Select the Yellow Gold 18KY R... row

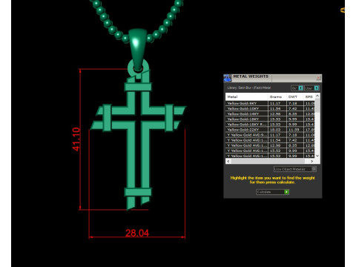(x=270, y=125)
